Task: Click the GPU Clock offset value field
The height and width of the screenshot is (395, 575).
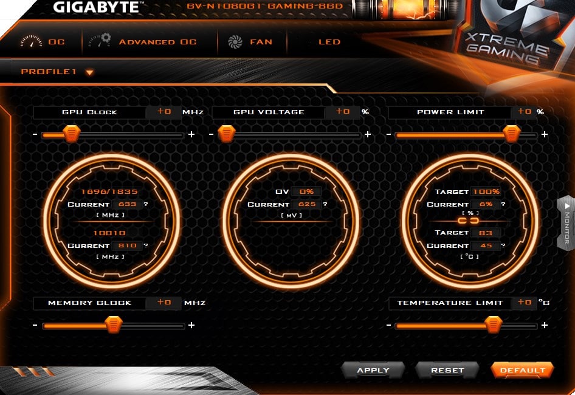Action: (164, 112)
